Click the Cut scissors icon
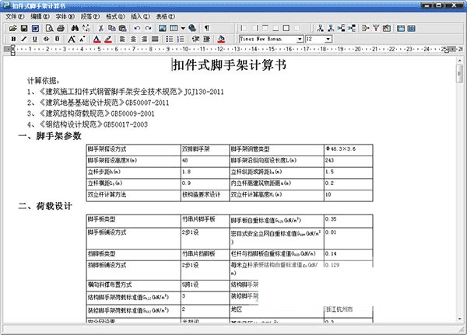Screen dimensions: 467x335 coord(100,28)
